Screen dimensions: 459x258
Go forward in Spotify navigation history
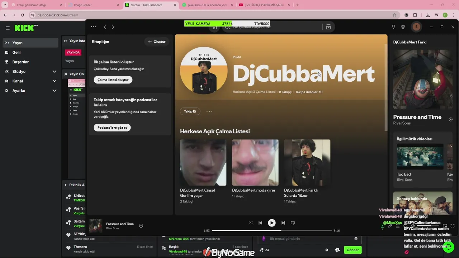pos(113,27)
